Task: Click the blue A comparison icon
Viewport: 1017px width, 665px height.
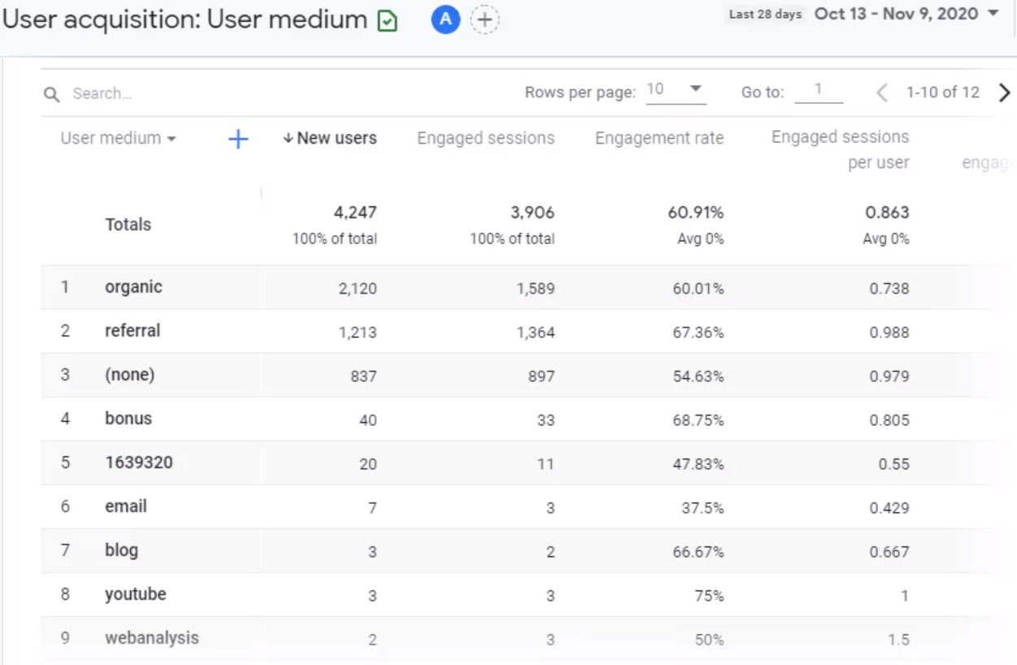Action: coord(444,20)
